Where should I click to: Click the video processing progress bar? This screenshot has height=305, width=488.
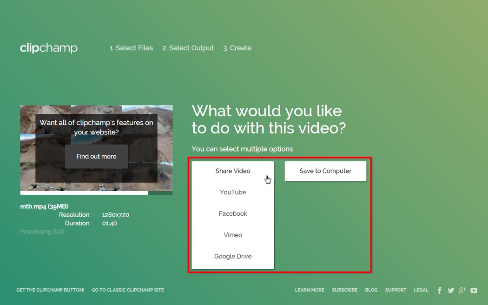96,193
